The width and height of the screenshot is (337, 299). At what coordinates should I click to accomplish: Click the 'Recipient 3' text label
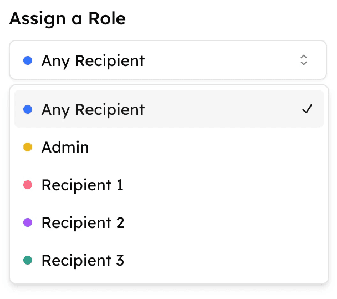(x=83, y=260)
